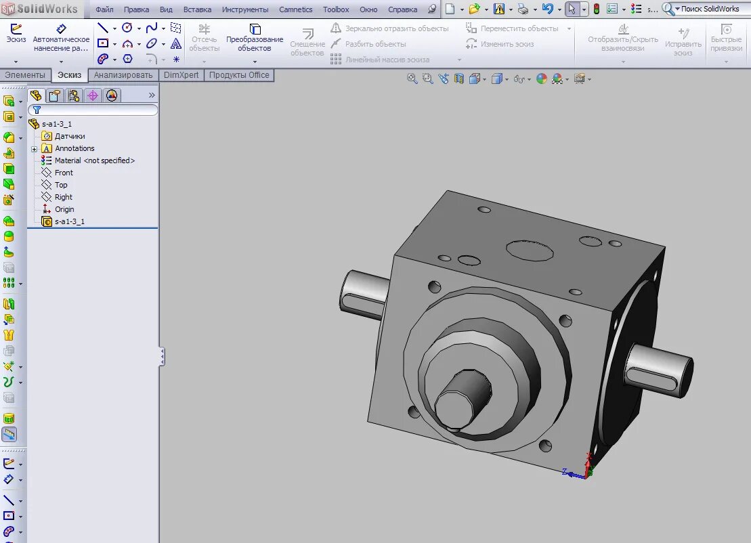Select the Spline sketch tool
751x543 pixels.
tap(151, 28)
